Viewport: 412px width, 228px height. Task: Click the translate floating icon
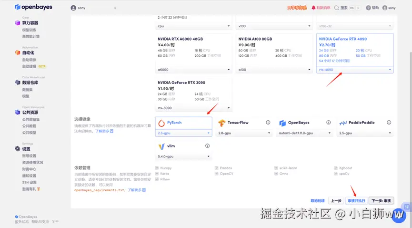407,207
